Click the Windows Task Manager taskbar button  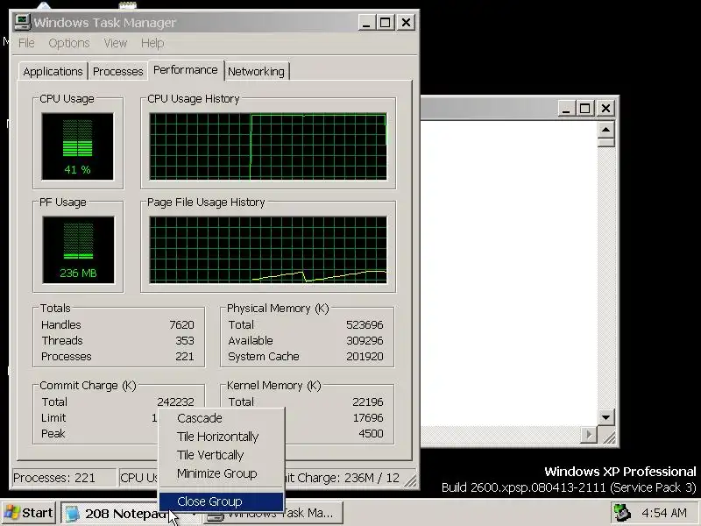273,513
